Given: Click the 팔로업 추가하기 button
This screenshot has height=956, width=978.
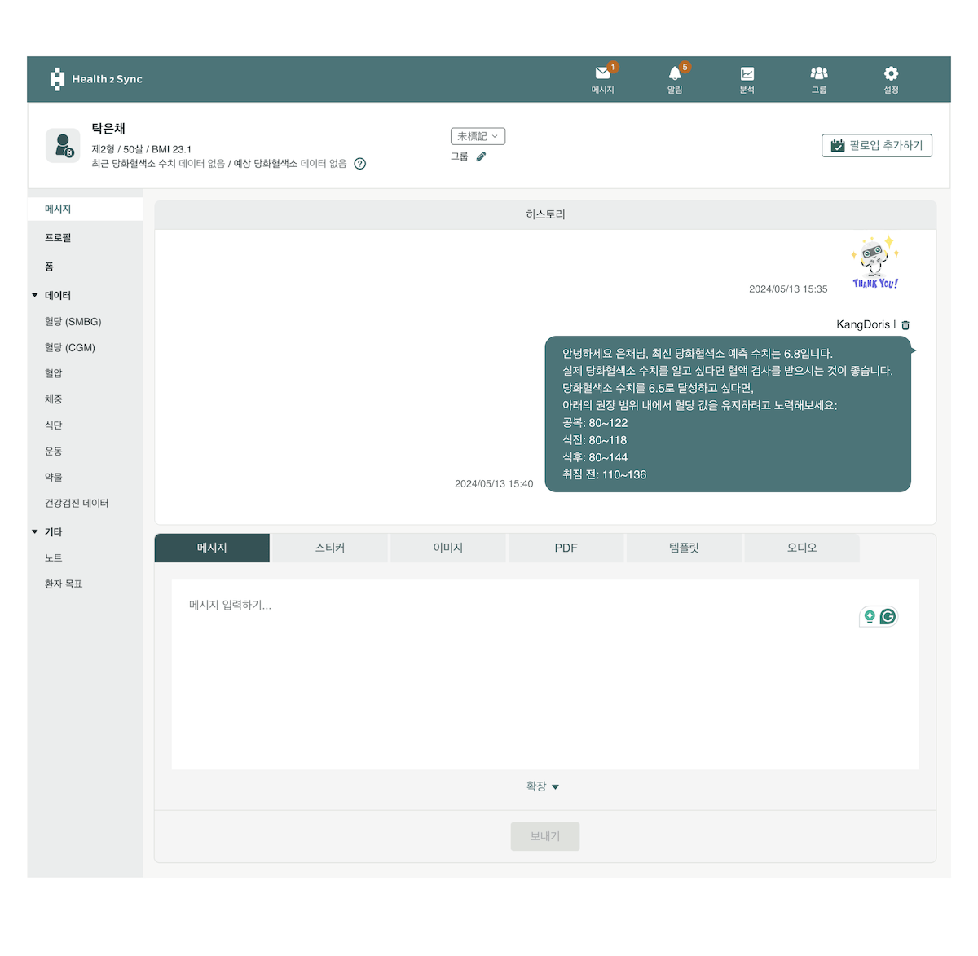Looking at the screenshot, I should (x=877, y=145).
